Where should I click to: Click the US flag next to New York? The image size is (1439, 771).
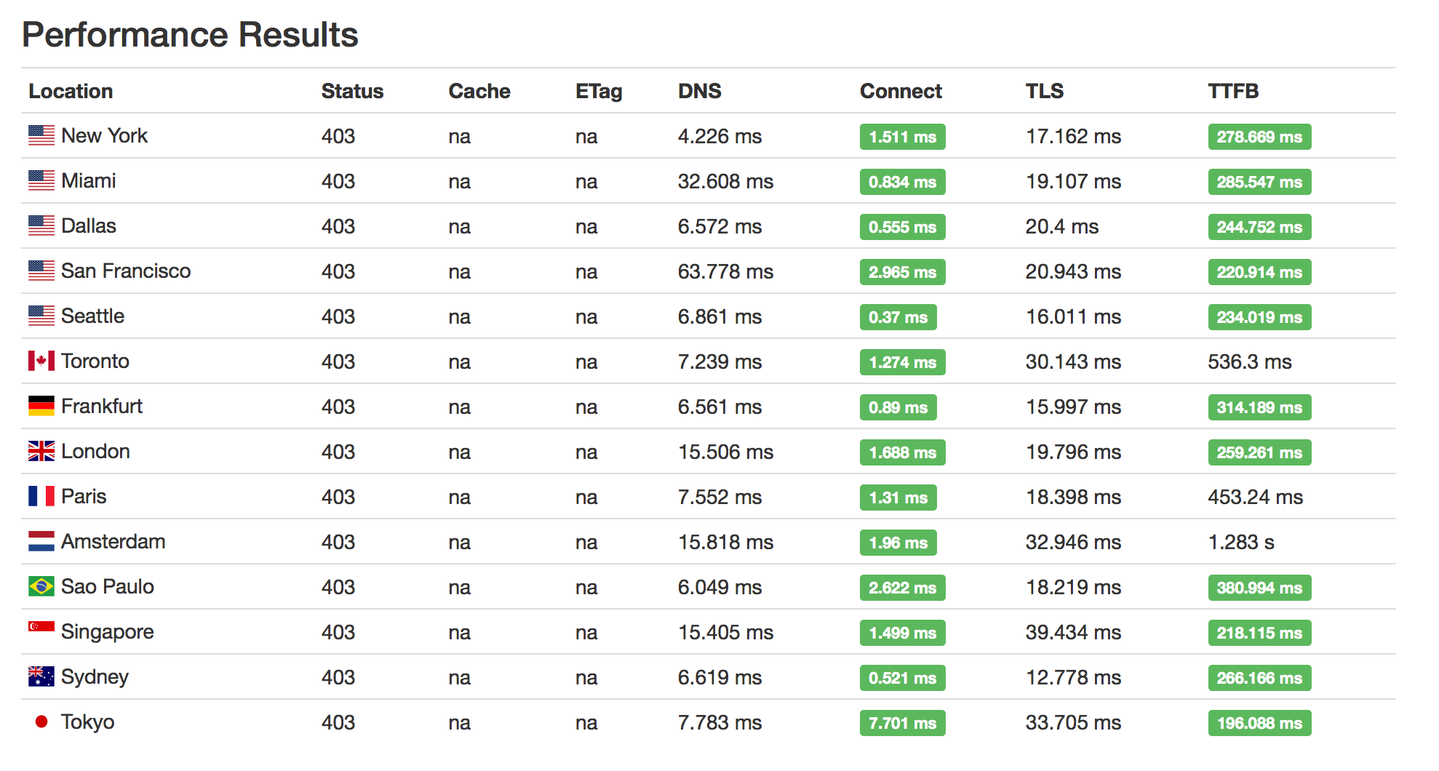point(41,135)
